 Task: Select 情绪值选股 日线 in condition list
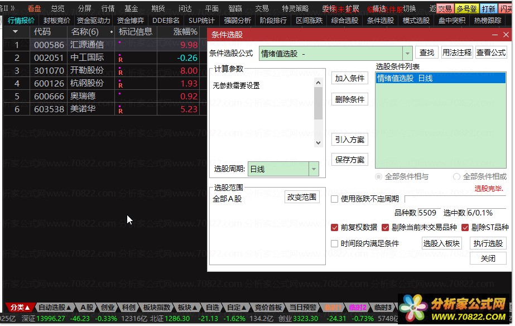pyautogui.click(x=440, y=79)
